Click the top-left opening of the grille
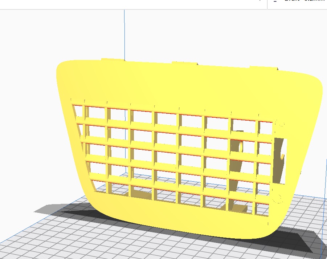This screenshot has width=327, height=259. point(78,112)
